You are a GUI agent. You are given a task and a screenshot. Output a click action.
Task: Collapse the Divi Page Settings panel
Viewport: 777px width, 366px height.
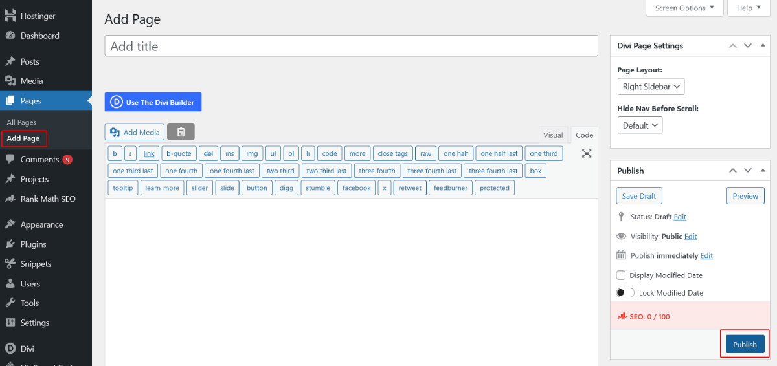point(761,46)
